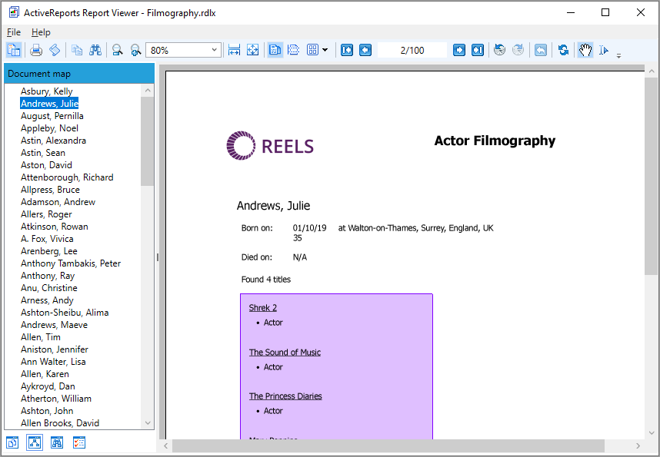The image size is (660, 457).
Task: Go to the previous page
Action: [x=365, y=50]
